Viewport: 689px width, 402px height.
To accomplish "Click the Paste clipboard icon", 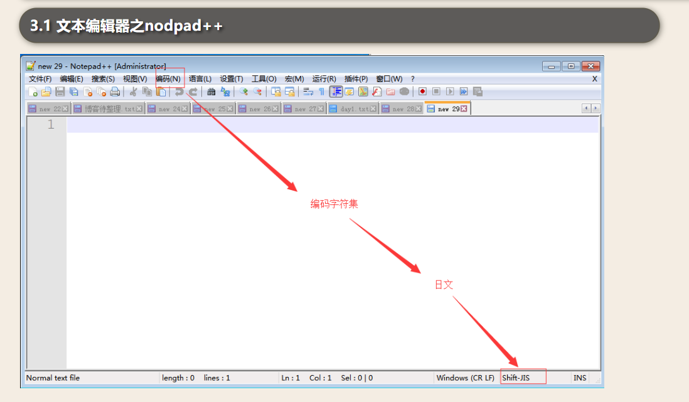I will pos(161,92).
